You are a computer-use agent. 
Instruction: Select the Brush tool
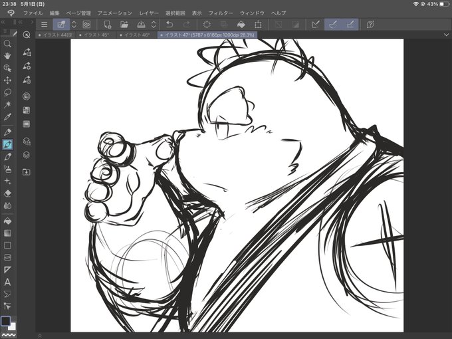[x=7, y=156]
